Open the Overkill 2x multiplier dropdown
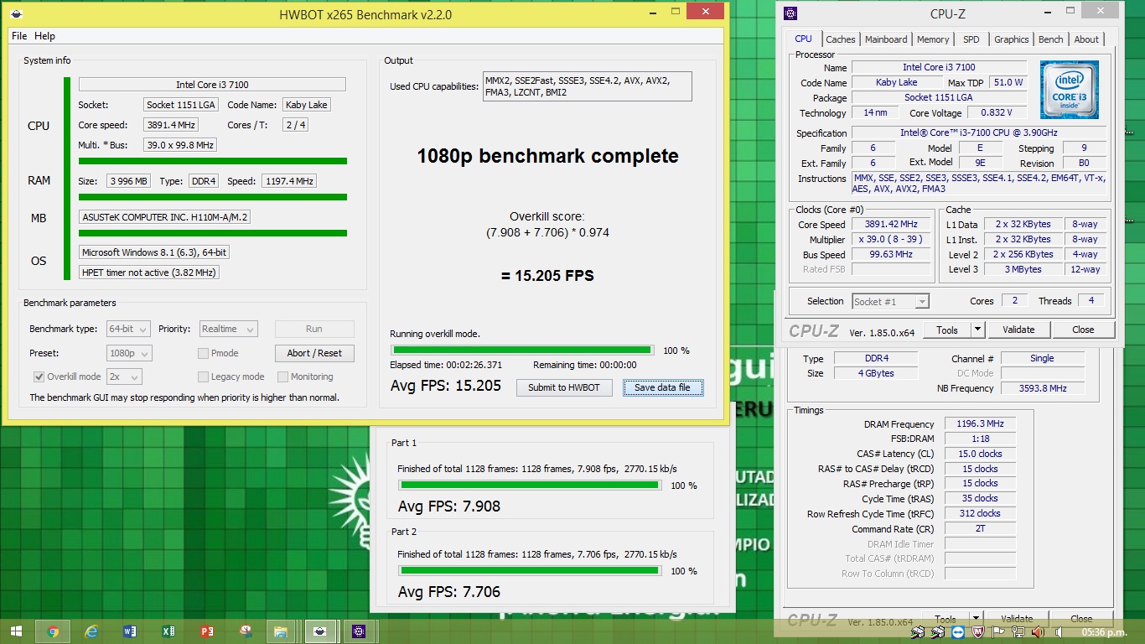 coord(123,377)
